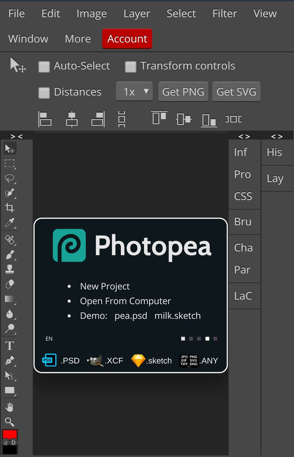Select the Eraser tool

[x=10, y=284]
